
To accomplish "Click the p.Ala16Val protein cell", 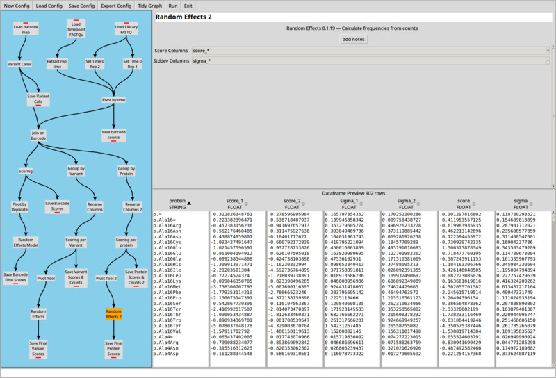I will click(167, 331).
